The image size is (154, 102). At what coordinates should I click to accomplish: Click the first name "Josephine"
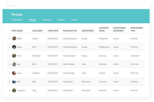pyautogui.click(x=21, y=91)
